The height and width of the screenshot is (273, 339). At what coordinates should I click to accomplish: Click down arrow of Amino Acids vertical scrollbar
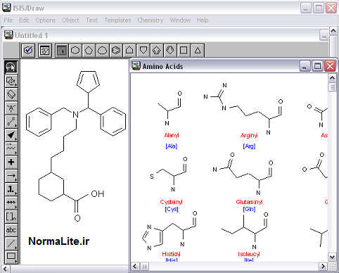pos(332,257)
